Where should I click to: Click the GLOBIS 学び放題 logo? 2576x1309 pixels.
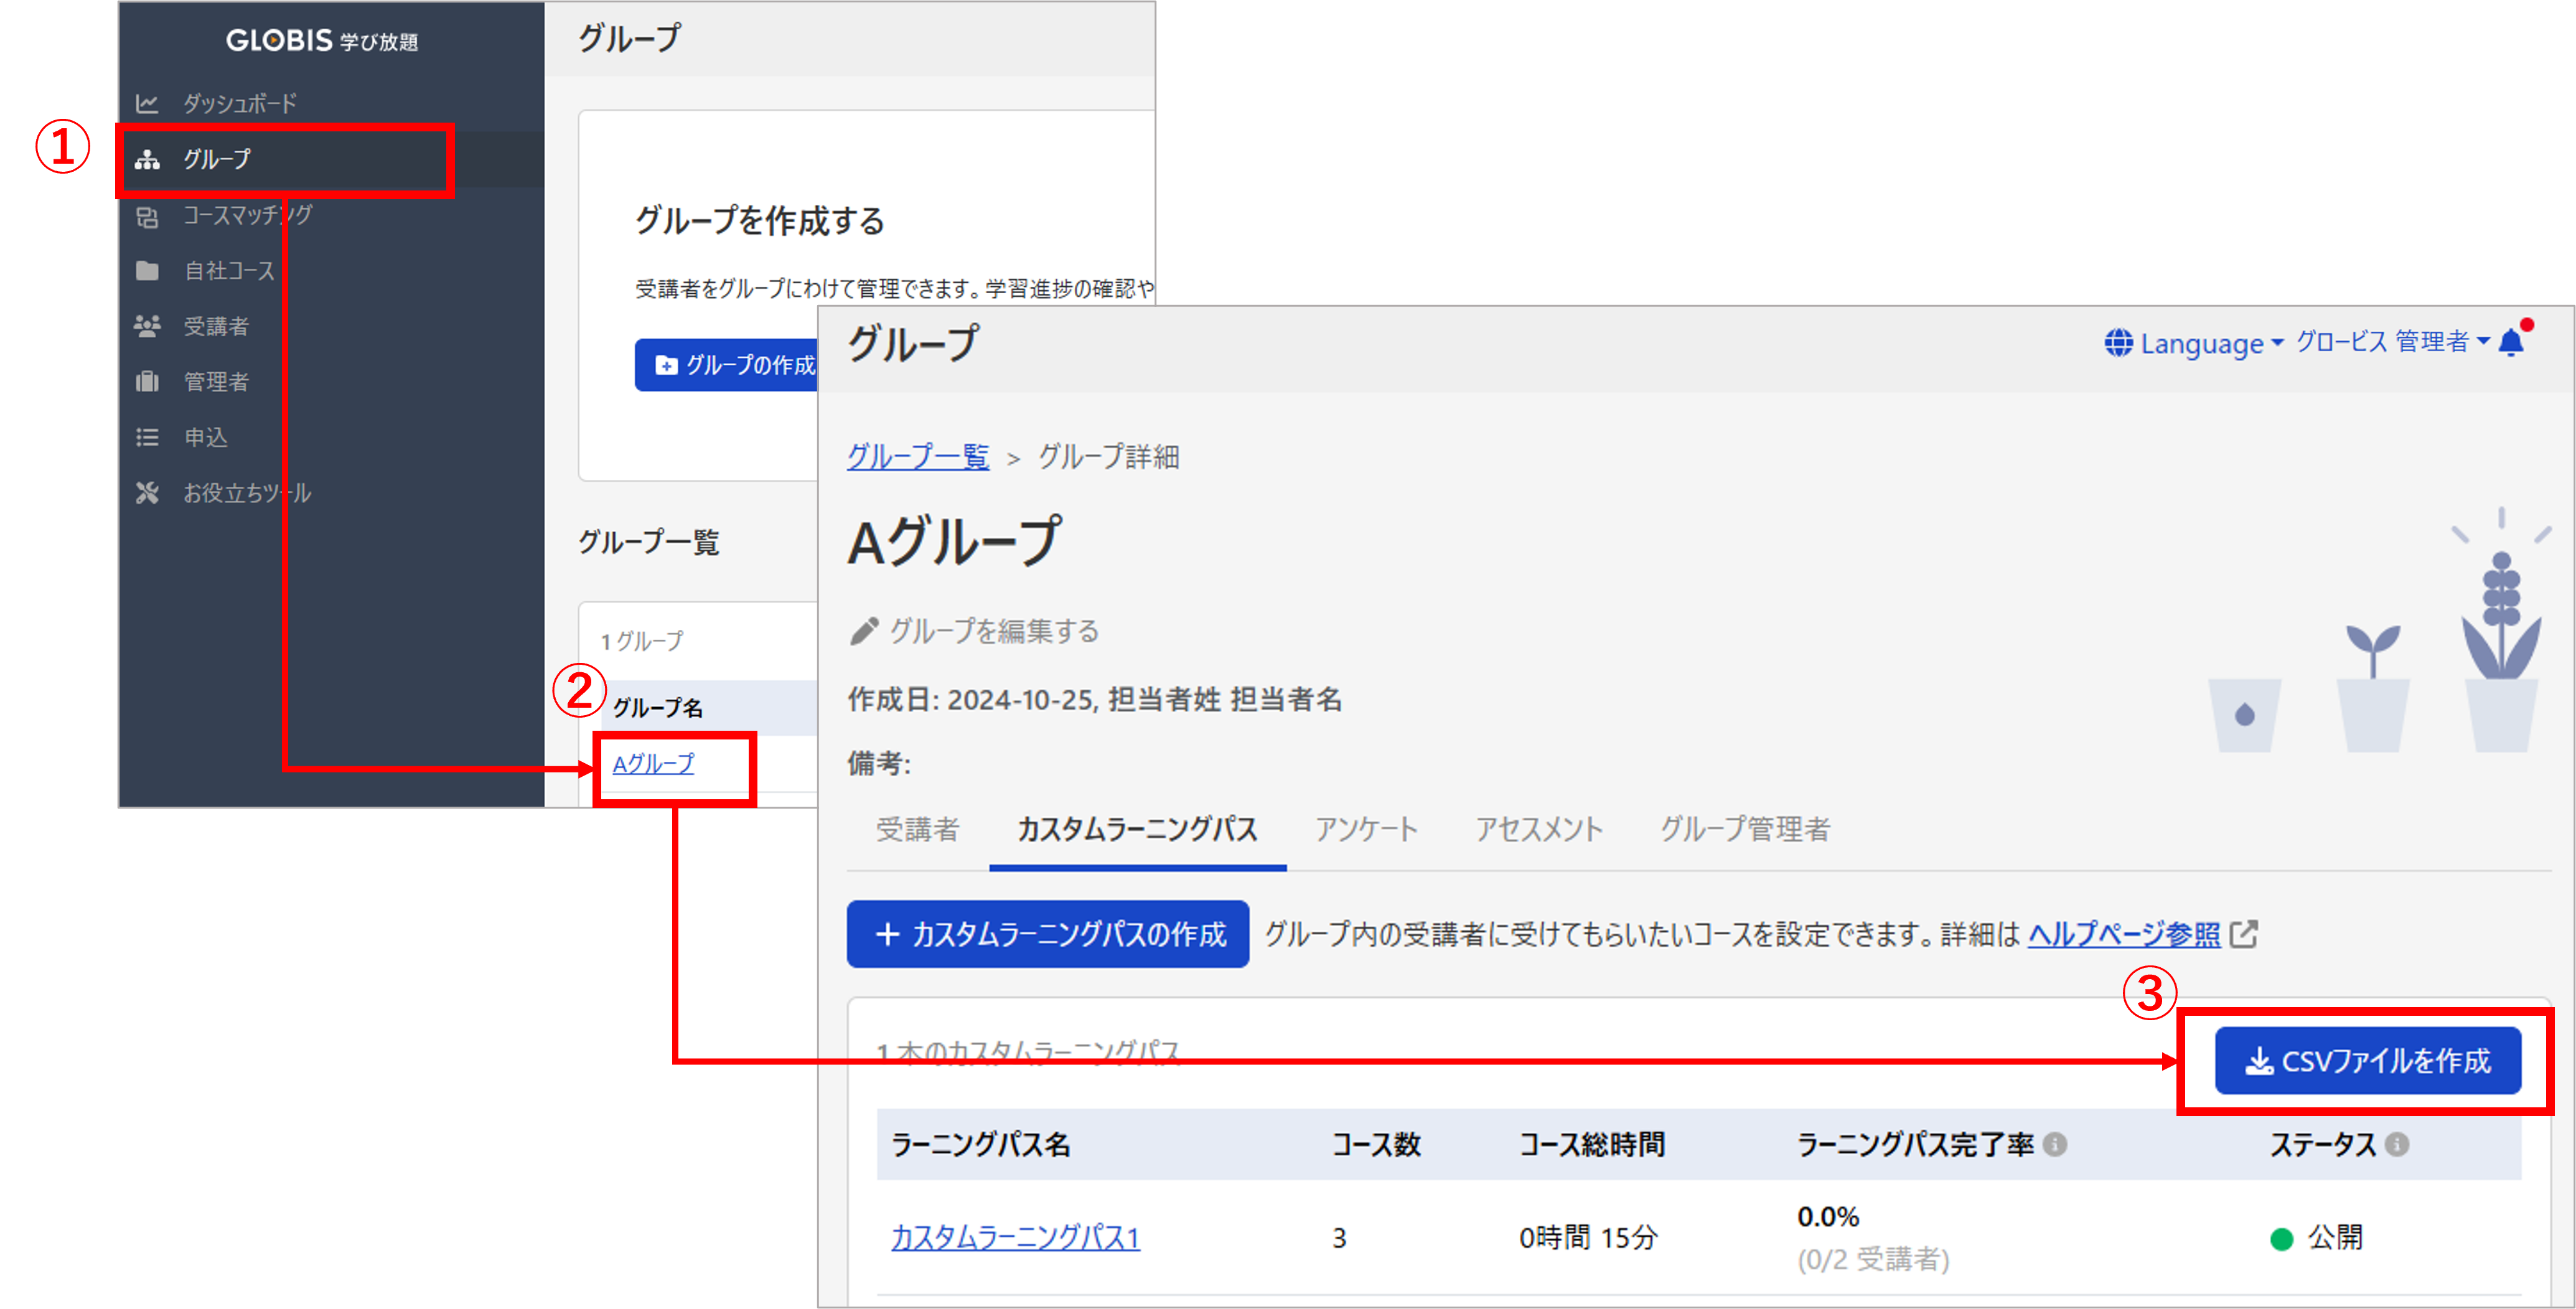[x=322, y=40]
